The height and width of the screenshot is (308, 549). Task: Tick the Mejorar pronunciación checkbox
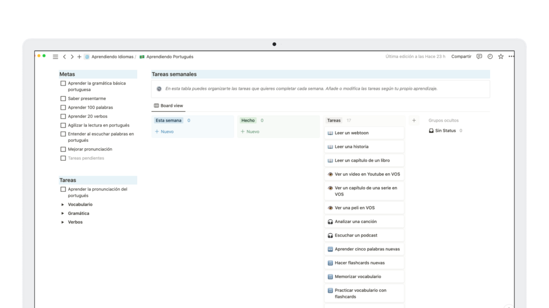click(63, 149)
